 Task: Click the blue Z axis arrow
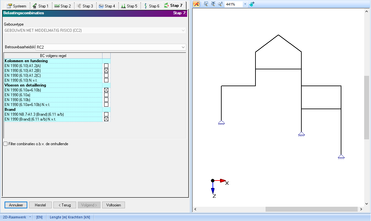(213, 191)
